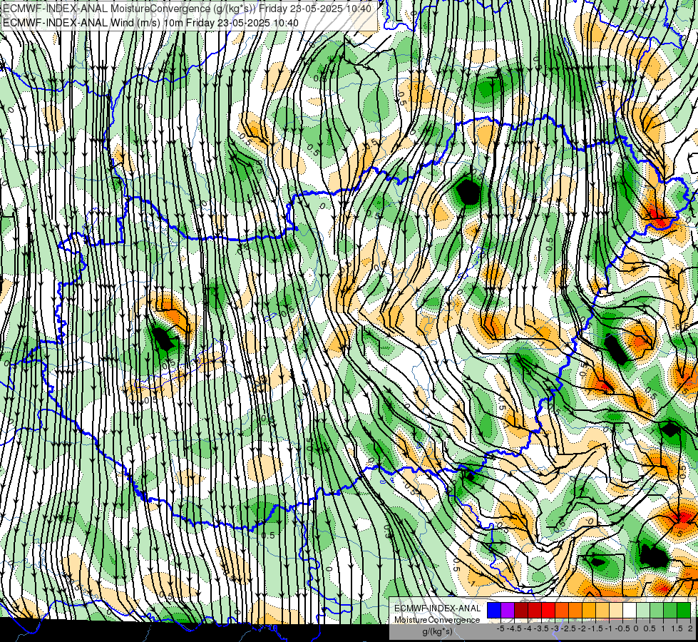Image resolution: width=698 pixels, height=642 pixels.
Task: Click the MoistureConvergence label in the legend
Action: [437, 620]
